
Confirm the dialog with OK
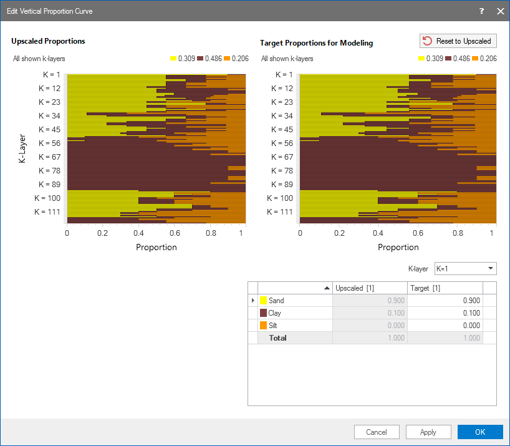point(480,432)
